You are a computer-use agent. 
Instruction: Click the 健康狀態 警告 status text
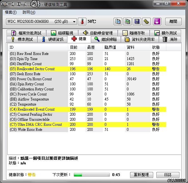coord(32,175)
